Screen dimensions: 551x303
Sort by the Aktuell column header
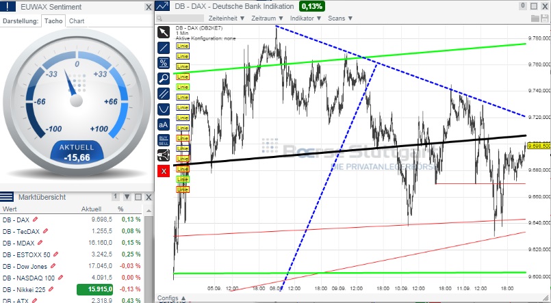[x=91, y=209]
